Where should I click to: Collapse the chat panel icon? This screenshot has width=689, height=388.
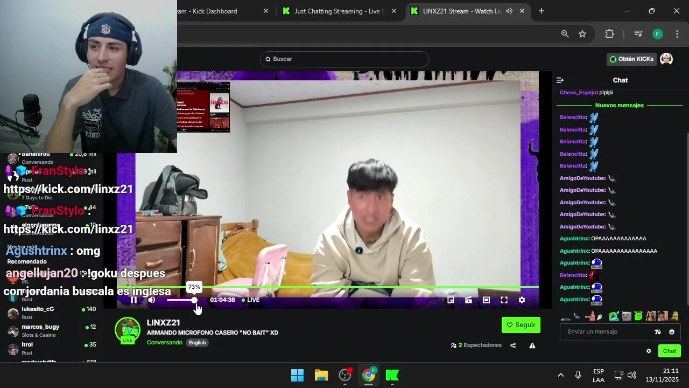pos(560,80)
